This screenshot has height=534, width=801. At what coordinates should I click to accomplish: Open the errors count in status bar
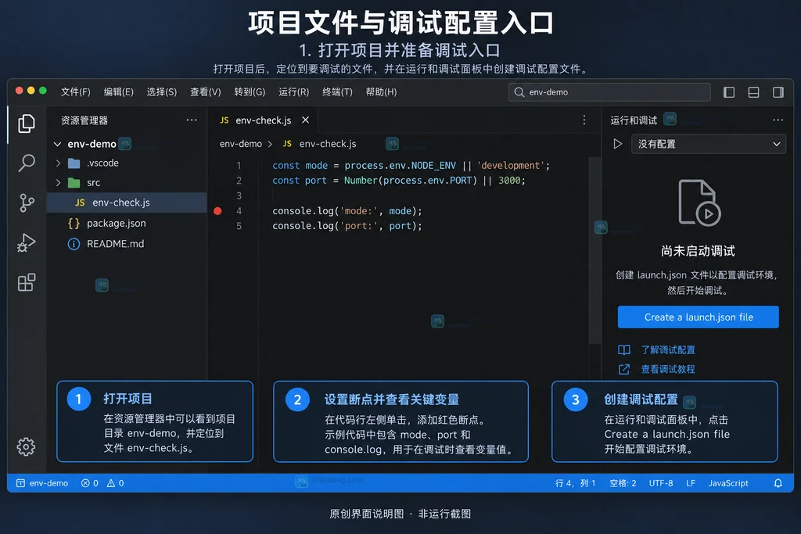tap(90, 483)
